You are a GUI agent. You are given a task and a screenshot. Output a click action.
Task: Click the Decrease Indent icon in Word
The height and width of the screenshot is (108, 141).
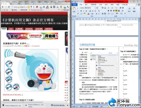(120, 8)
